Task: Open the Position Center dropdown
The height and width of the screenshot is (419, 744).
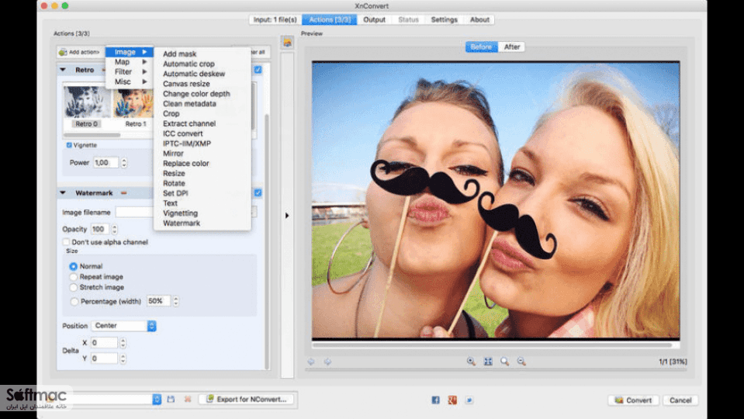Action: coord(123,326)
